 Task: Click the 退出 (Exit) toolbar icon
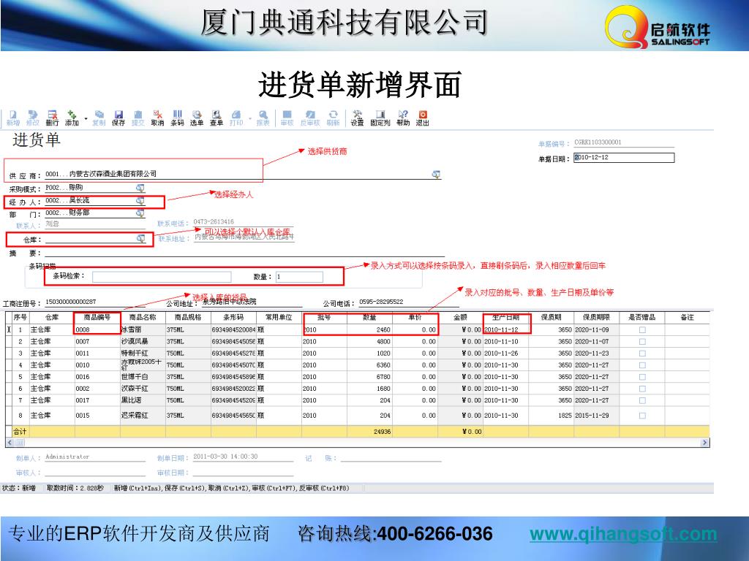coord(423,118)
